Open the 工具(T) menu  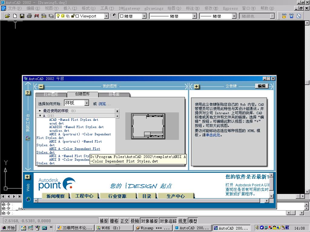tap(107, 8)
